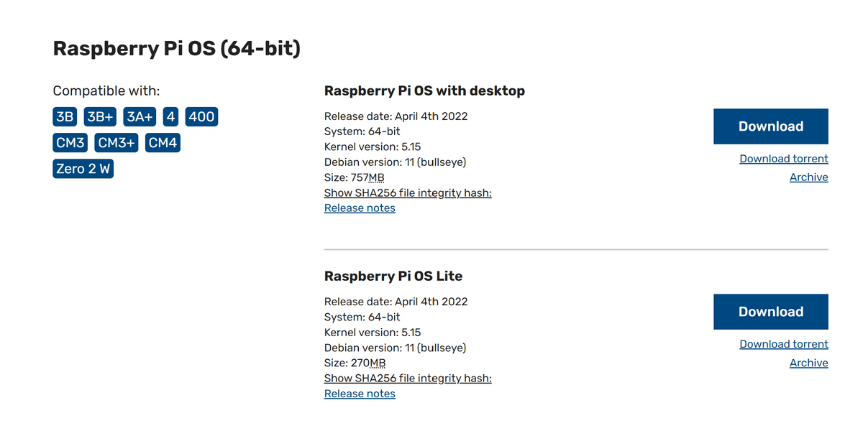Click the MB abbreviation next to 757
Image resolution: width=863 pixels, height=441 pixels.
(377, 177)
